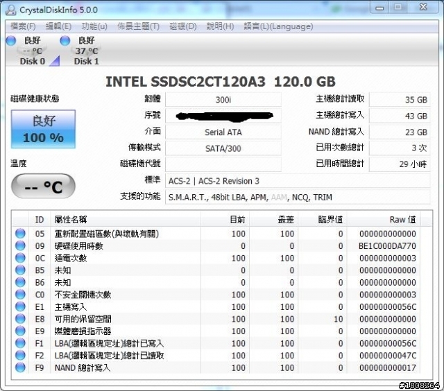Open the 語言(L)(Language) menu

pos(278,26)
